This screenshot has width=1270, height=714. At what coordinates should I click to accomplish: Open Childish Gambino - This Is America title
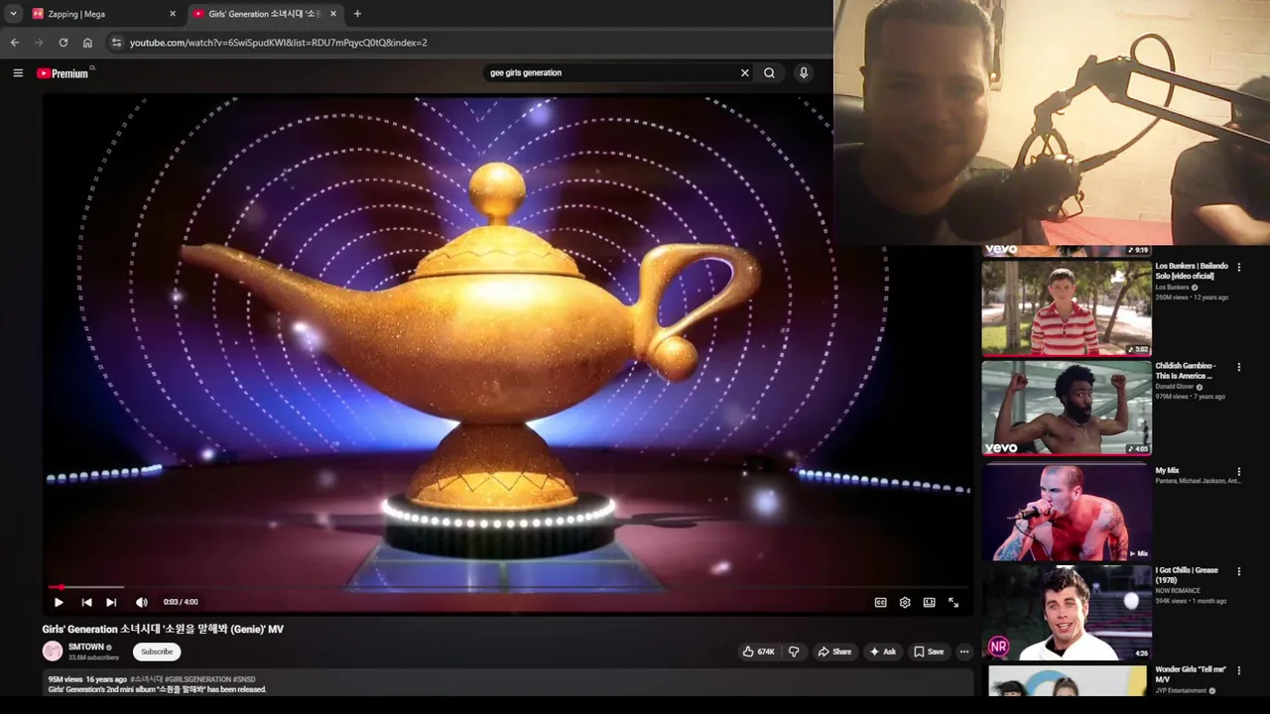click(x=1186, y=371)
